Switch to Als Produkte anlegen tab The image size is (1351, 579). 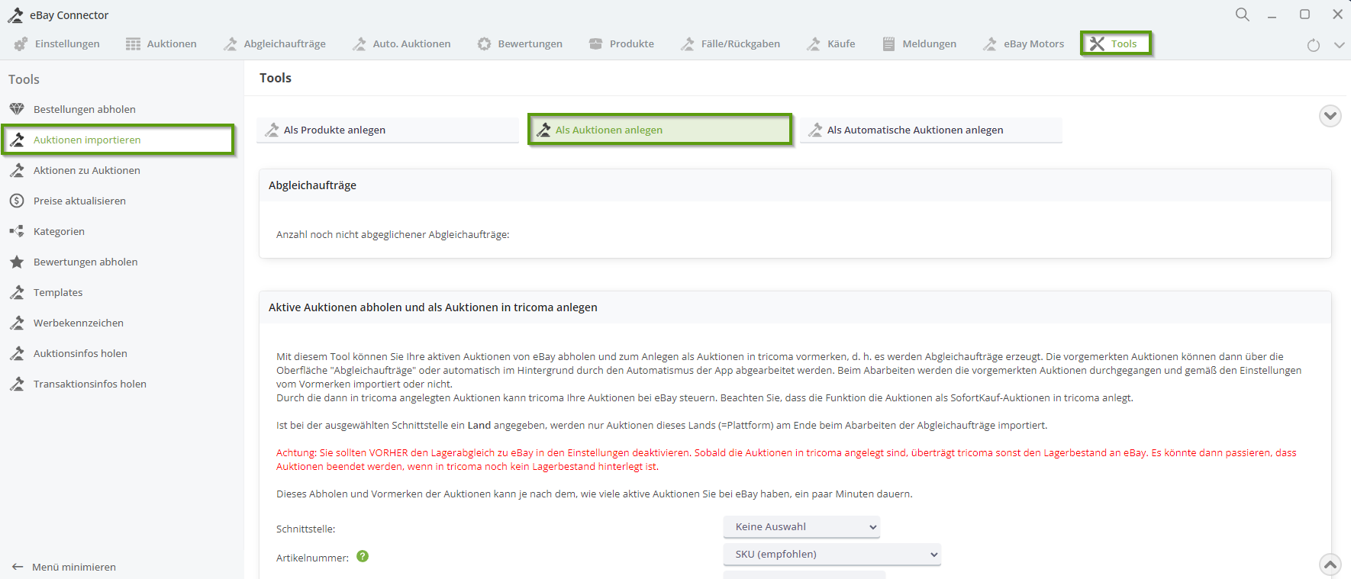pos(388,130)
